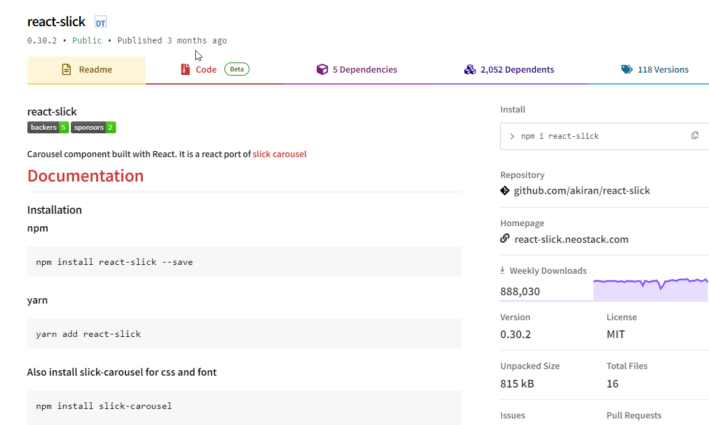The width and height of the screenshot is (709, 425).
Task: Open github.com/akiran/react-slick repository link
Action: [582, 191]
